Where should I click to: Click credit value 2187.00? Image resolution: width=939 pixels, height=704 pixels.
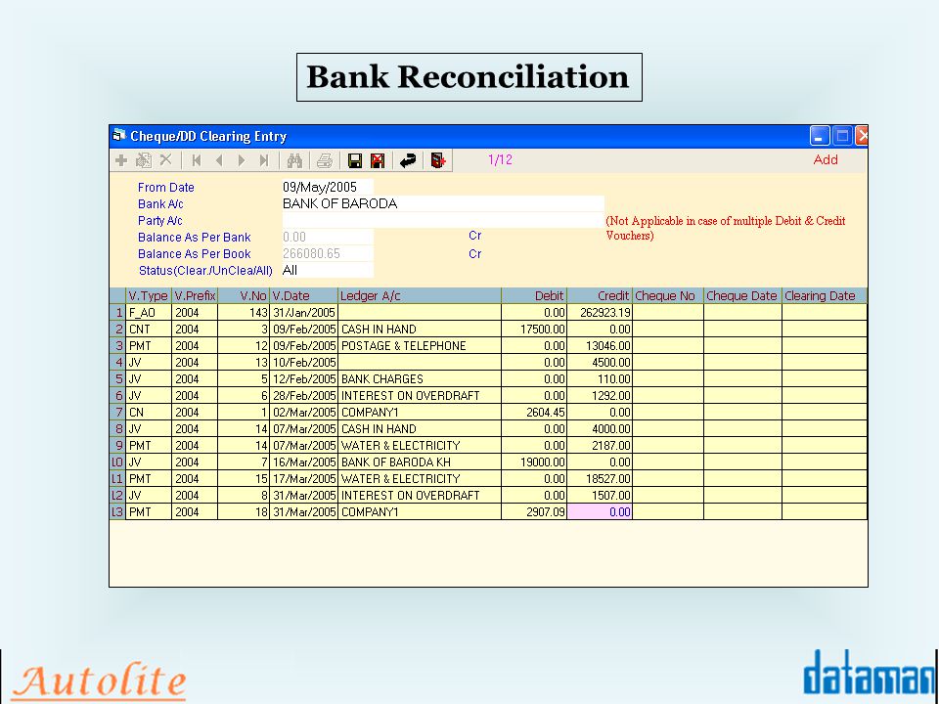coord(600,446)
